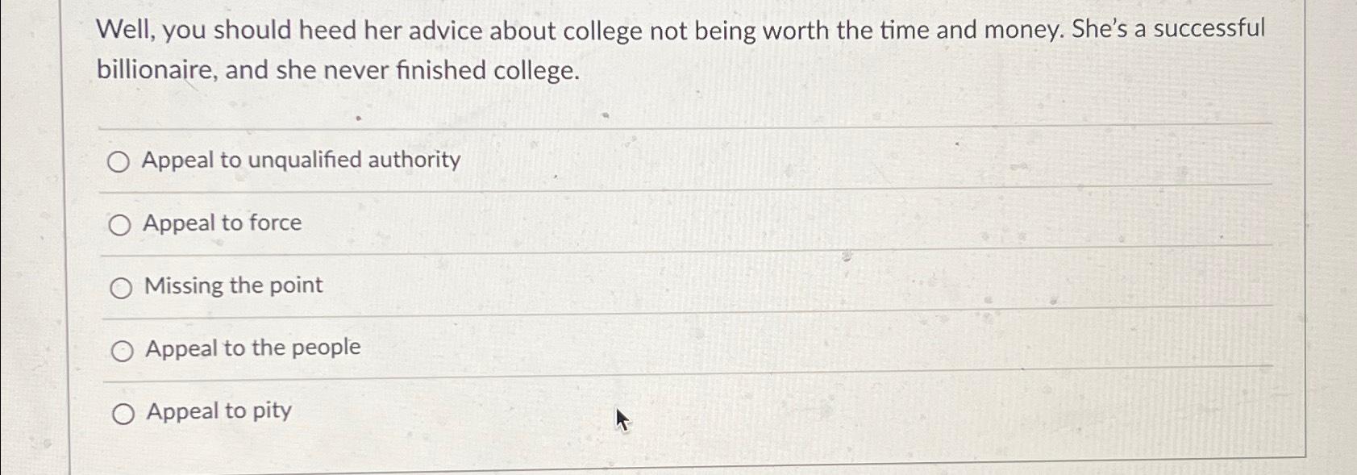The image size is (1357, 475).
Task: Click the Missing the point label
Action: click(232, 285)
